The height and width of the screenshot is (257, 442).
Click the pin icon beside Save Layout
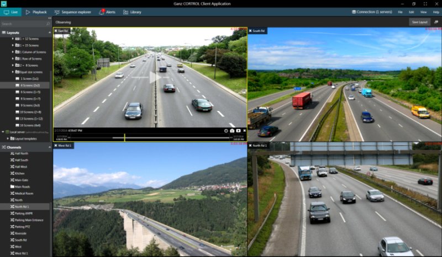coord(436,22)
